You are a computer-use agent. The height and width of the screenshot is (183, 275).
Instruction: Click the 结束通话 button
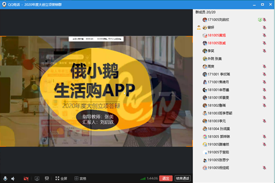pos(182,178)
